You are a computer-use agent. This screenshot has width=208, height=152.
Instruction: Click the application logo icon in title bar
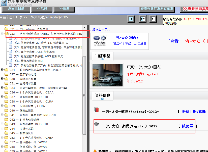pos(4,3)
